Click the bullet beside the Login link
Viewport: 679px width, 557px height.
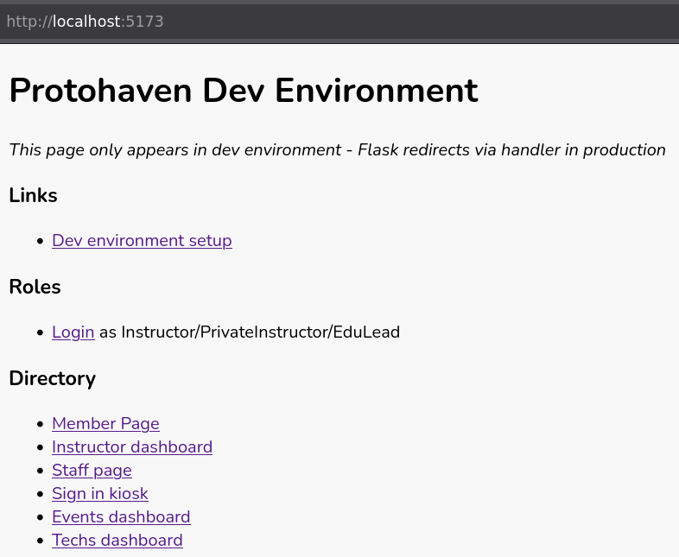[x=40, y=333]
